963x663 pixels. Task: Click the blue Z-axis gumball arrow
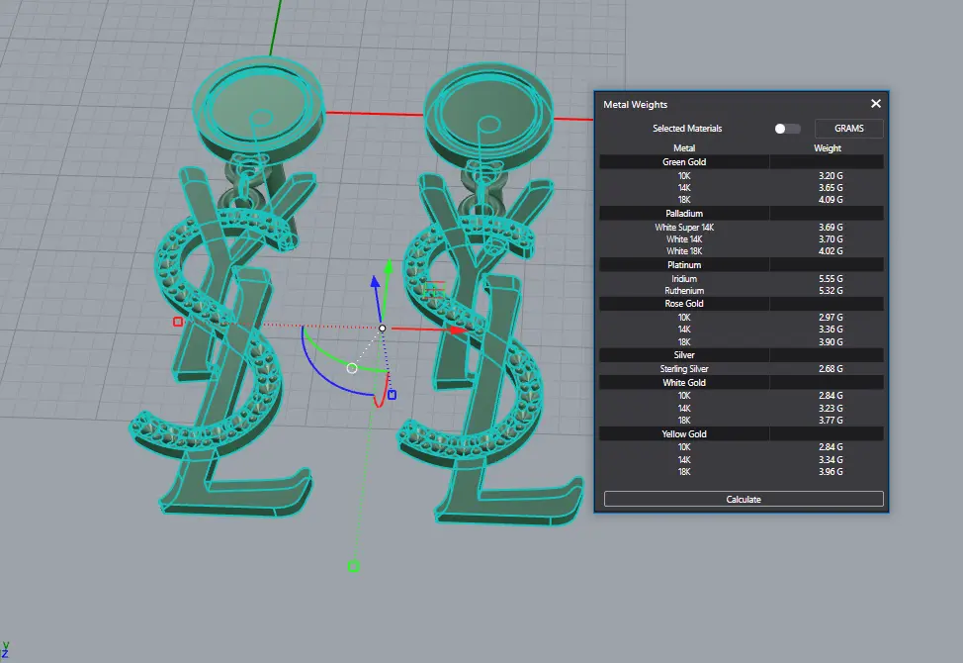[x=376, y=282]
